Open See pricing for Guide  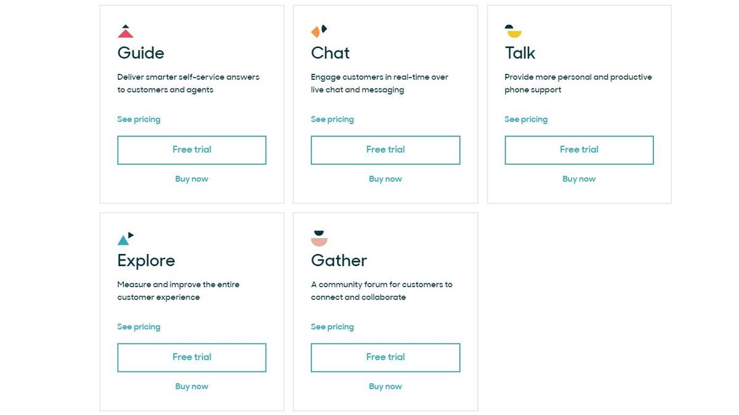click(x=139, y=119)
